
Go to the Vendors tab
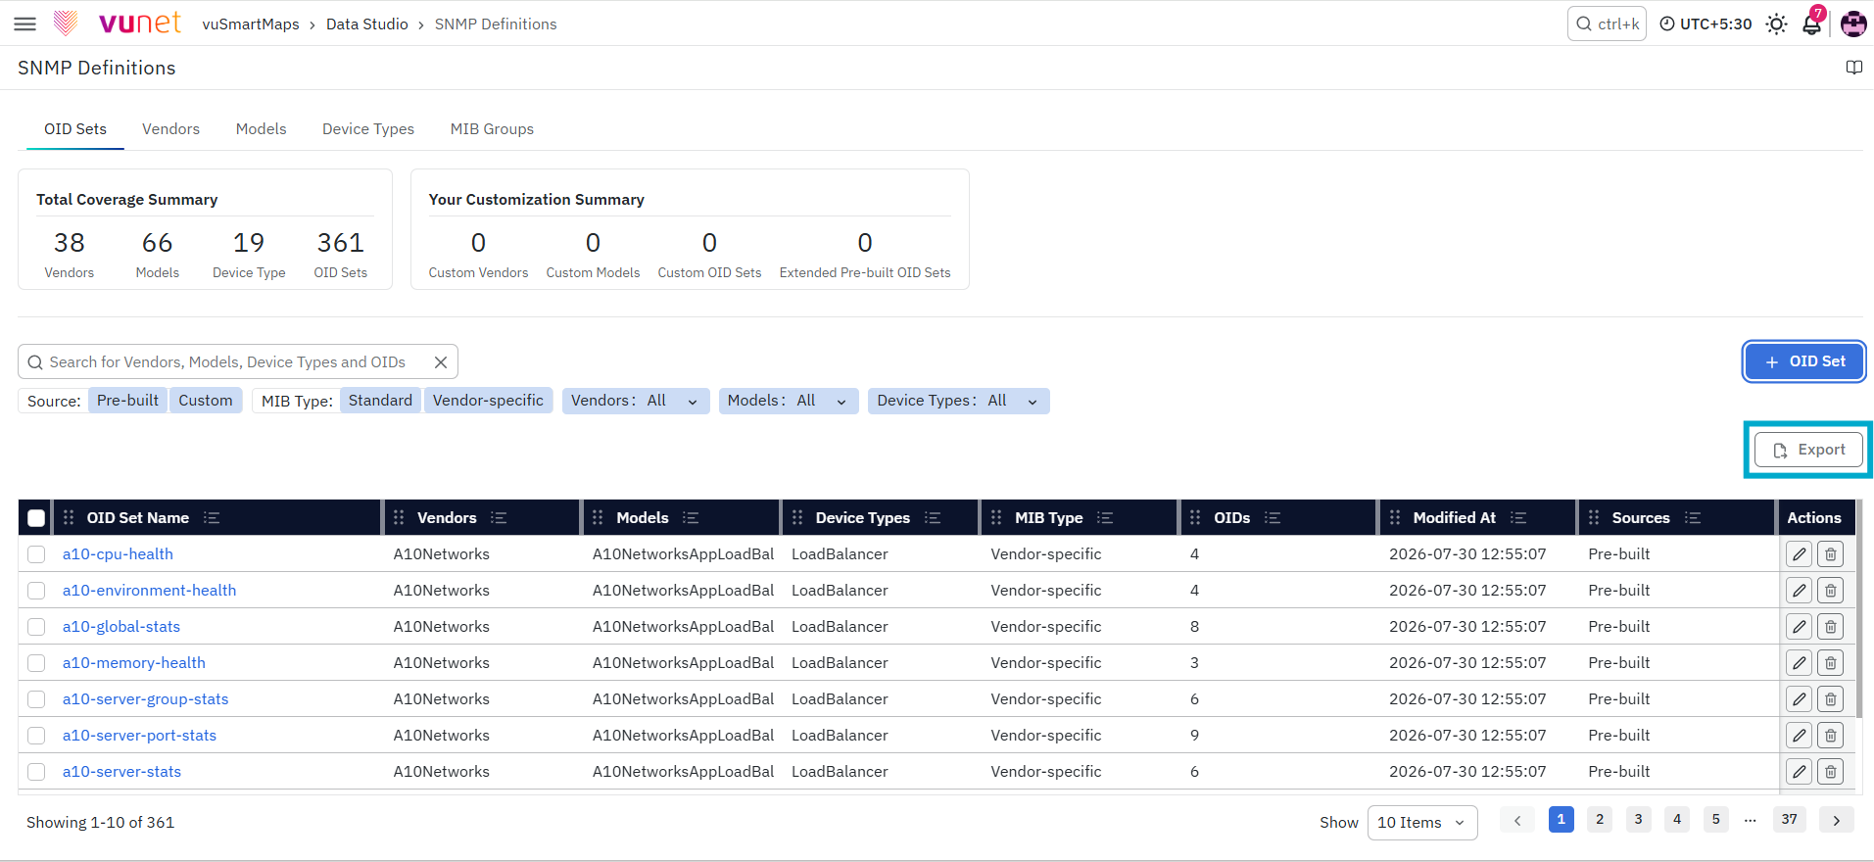point(170,129)
